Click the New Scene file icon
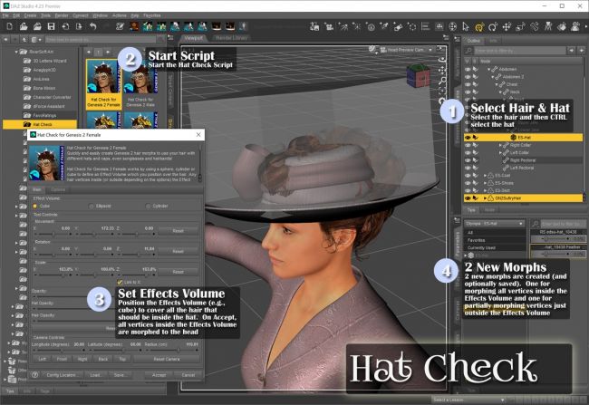The height and width of the screenshot is (405, 589). pyautogui.click(x=10, y=26)
